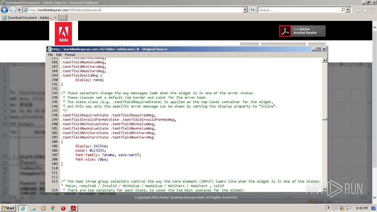Click the red Opera-style taskbar icon
377x212 pixels.
pos(63,208)
